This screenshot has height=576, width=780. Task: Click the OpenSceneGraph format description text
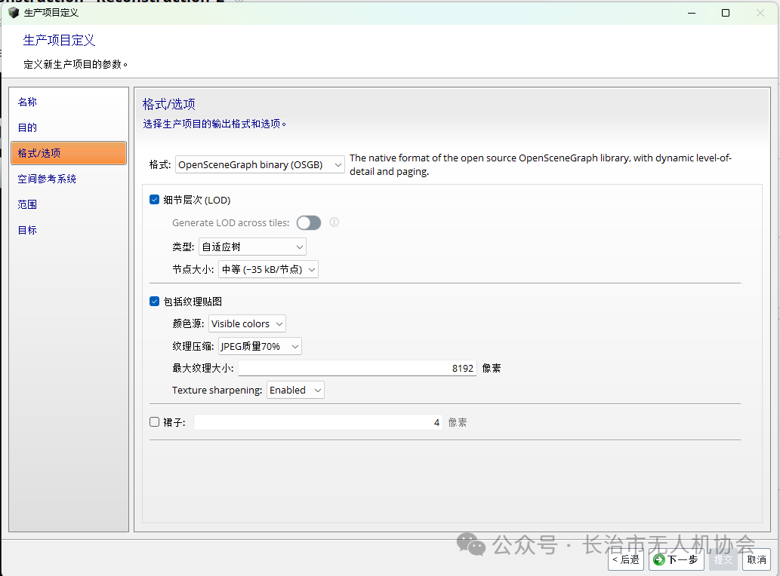coord(541,164)
